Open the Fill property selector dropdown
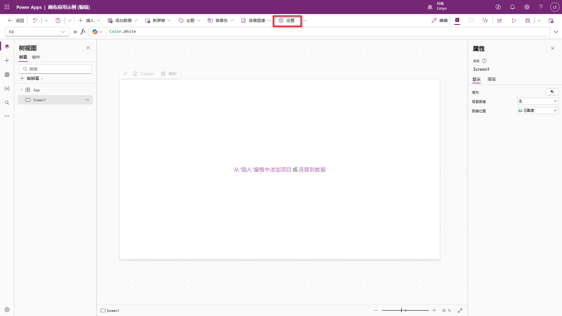 [x=37, y=32]
